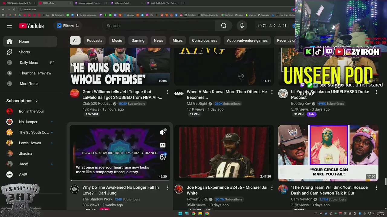The width and height of the screenshot is (387, 217).
Task: Click the page vertical scrollbar
Action: click(385, 182)
